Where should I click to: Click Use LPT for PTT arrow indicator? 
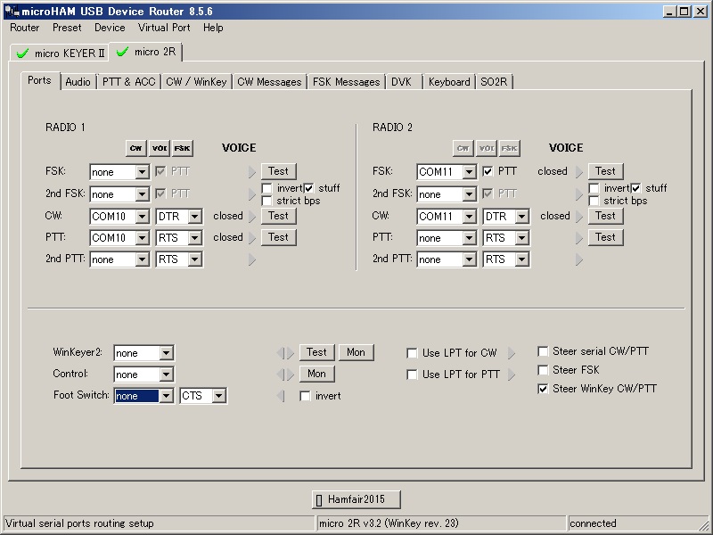point(512,374)
